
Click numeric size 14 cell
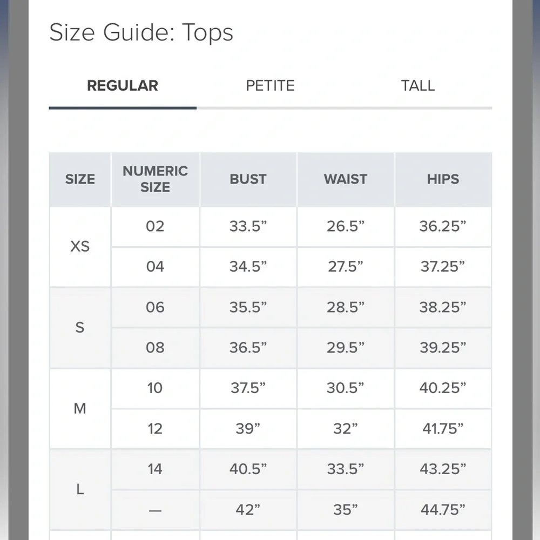pyautogui.click(x=156, y=469)
